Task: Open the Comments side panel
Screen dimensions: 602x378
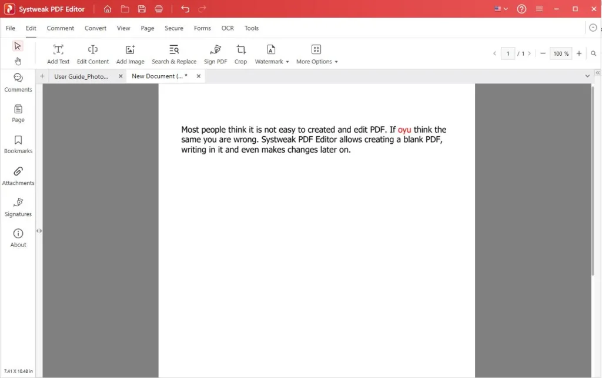Action: tap(18, 83)
